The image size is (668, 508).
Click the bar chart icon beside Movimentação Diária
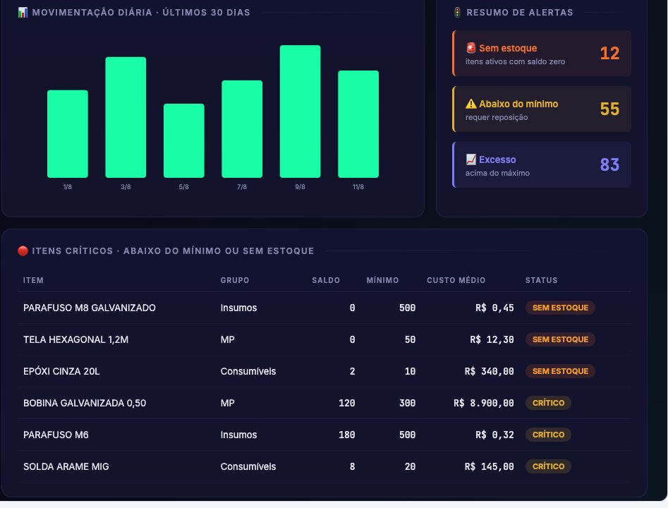click(x=23, y=13)
